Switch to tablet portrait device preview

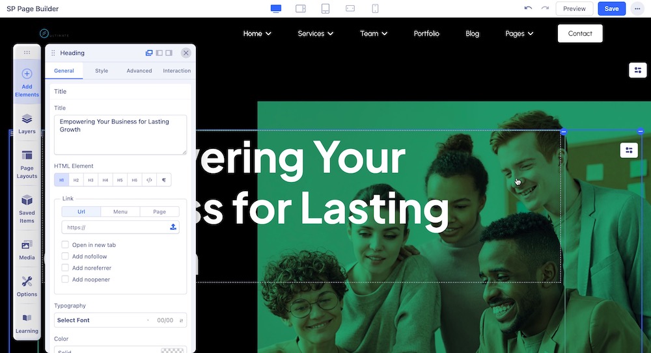325,8
